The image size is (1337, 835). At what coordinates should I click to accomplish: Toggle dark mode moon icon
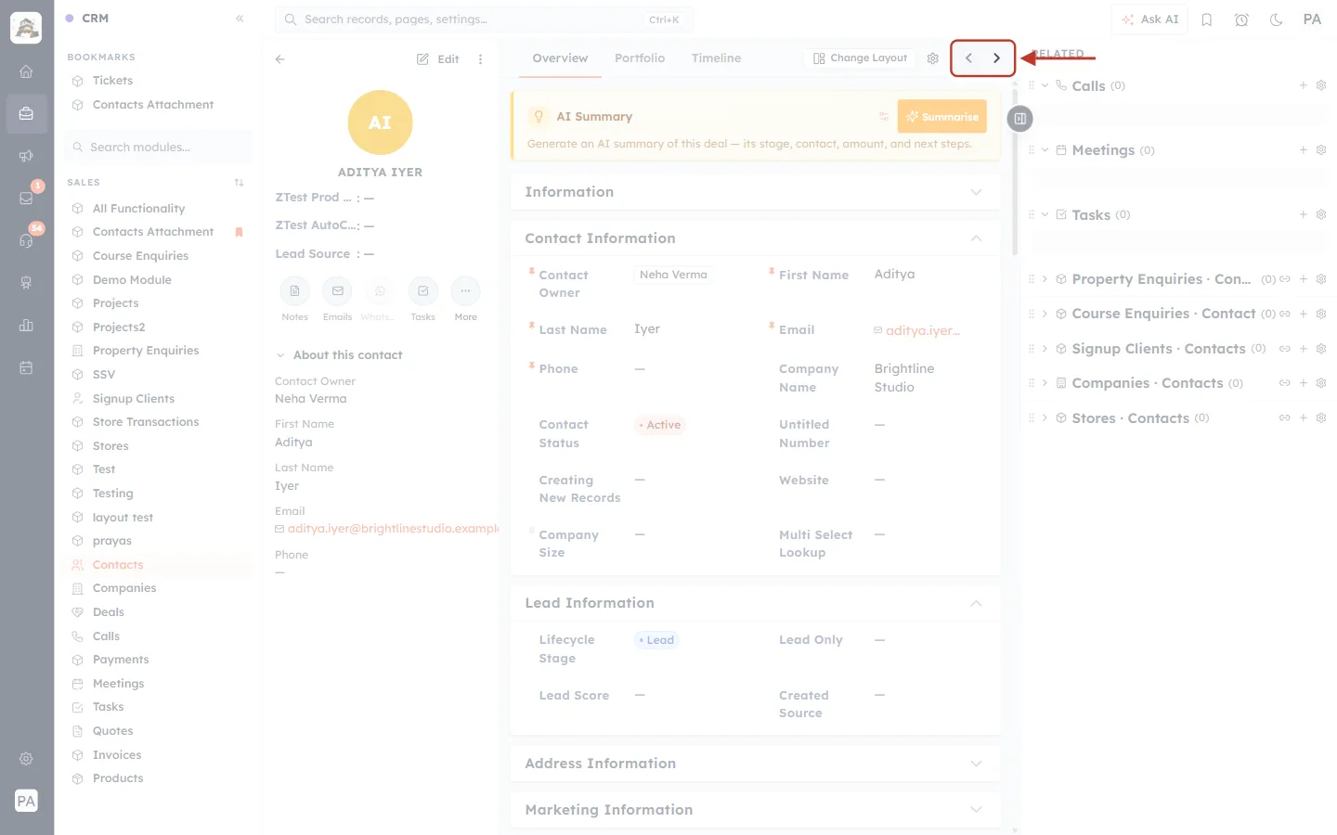point(1277,19)
